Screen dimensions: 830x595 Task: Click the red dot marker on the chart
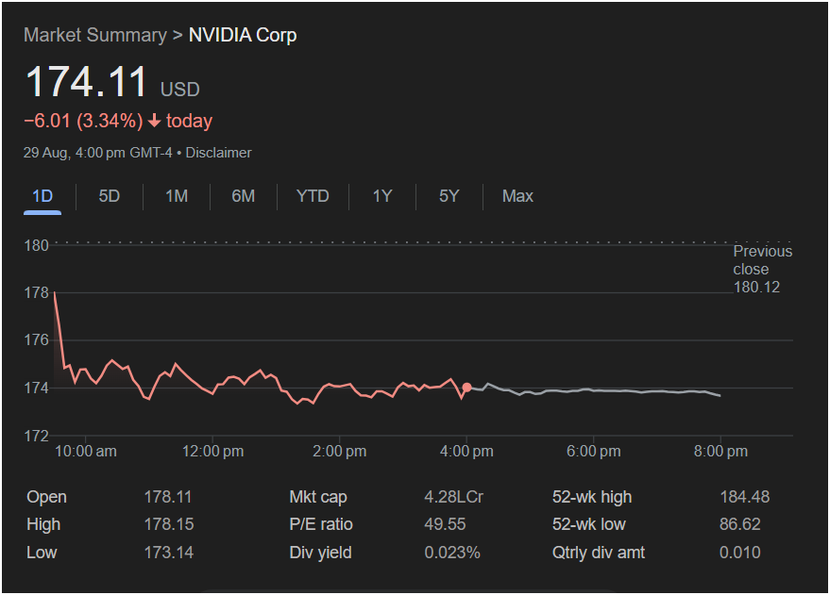[x=466, y=388]
